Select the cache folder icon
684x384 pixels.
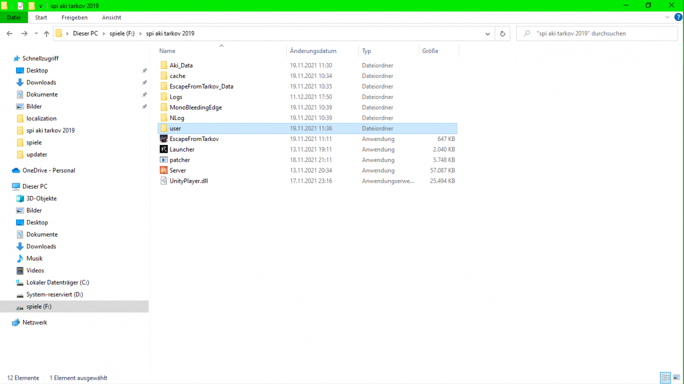point(164,76)
